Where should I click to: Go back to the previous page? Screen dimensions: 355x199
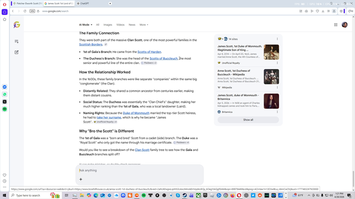click(x=13, y=11)
